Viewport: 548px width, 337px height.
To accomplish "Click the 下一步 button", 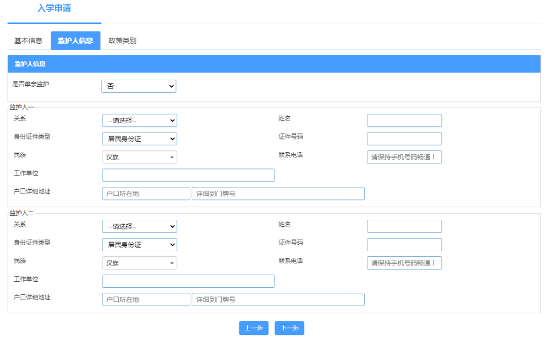I will pos(289,328).
